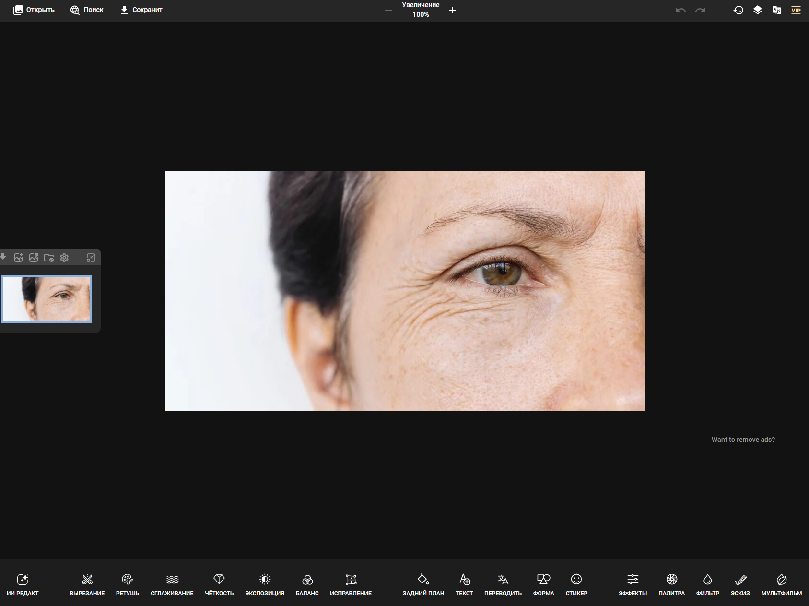Screen dimensions: 809x606
Task: Click the Открыть open image button
Action: coord(34,10)
